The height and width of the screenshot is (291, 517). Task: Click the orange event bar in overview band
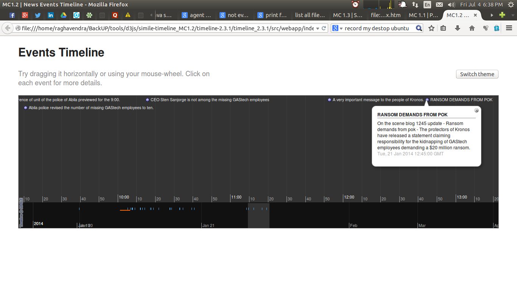click(x=124, y=210)
